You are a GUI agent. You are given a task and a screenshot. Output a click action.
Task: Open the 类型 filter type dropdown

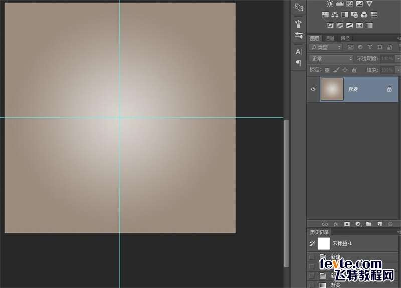tap(326, 47)
